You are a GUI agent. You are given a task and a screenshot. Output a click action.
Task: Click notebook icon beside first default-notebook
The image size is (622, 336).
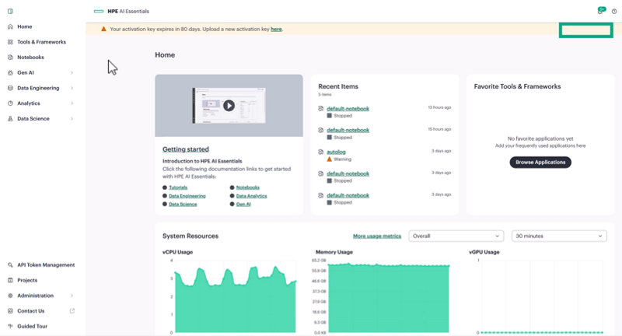[320, 108]
